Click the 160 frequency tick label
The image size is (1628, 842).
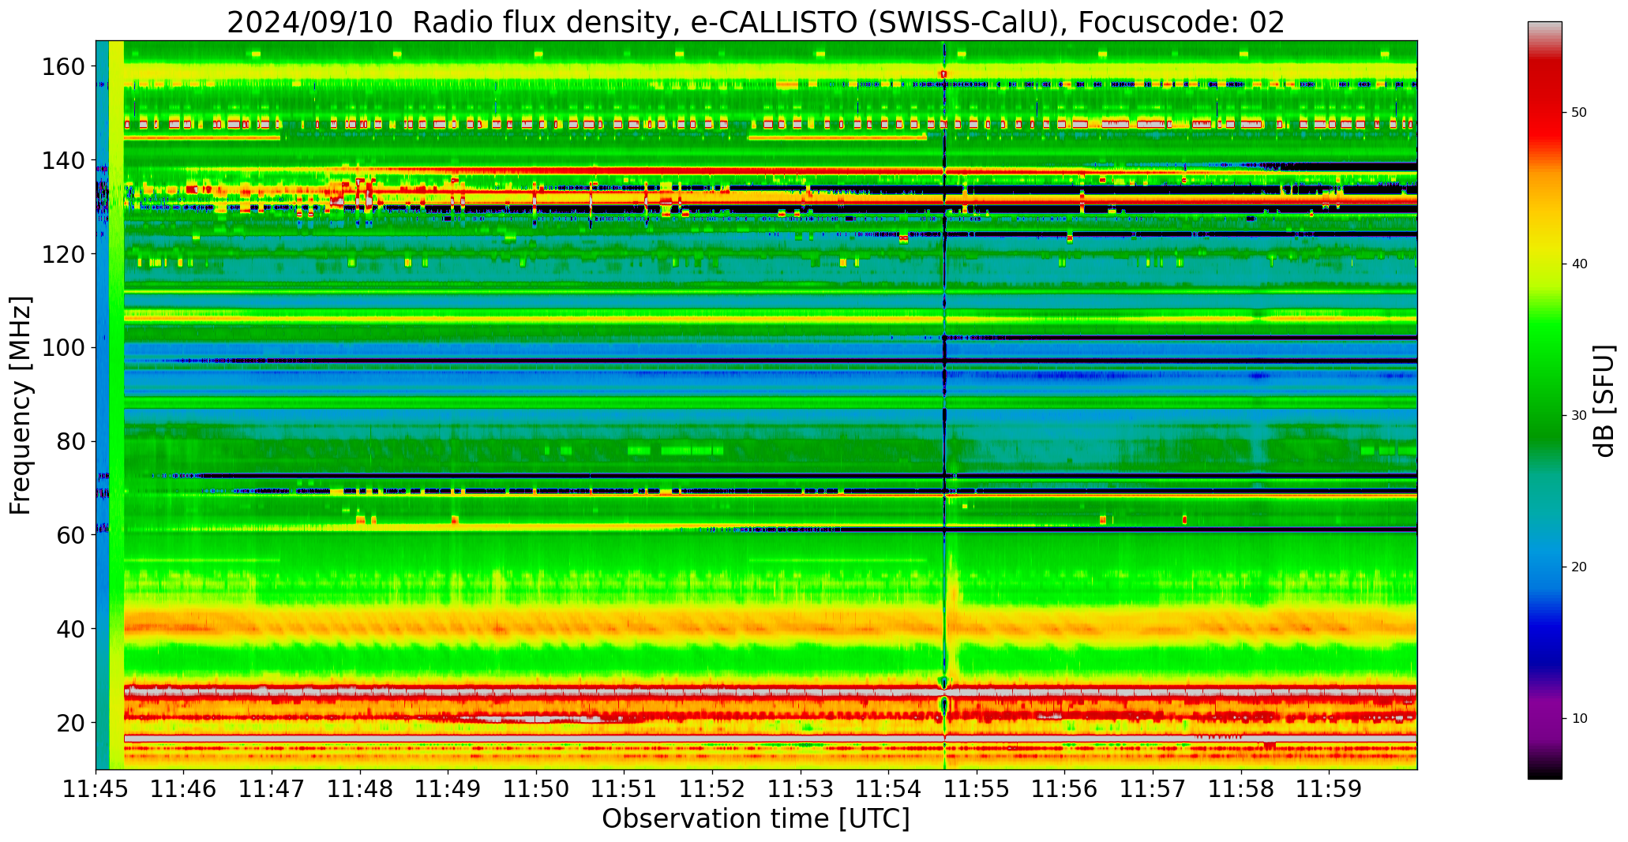(64, 67)
